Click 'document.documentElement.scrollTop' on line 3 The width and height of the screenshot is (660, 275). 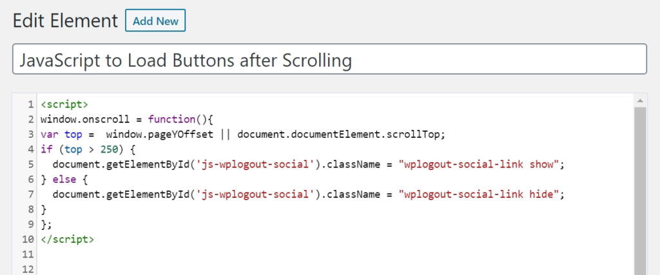(x=339, y=135)
